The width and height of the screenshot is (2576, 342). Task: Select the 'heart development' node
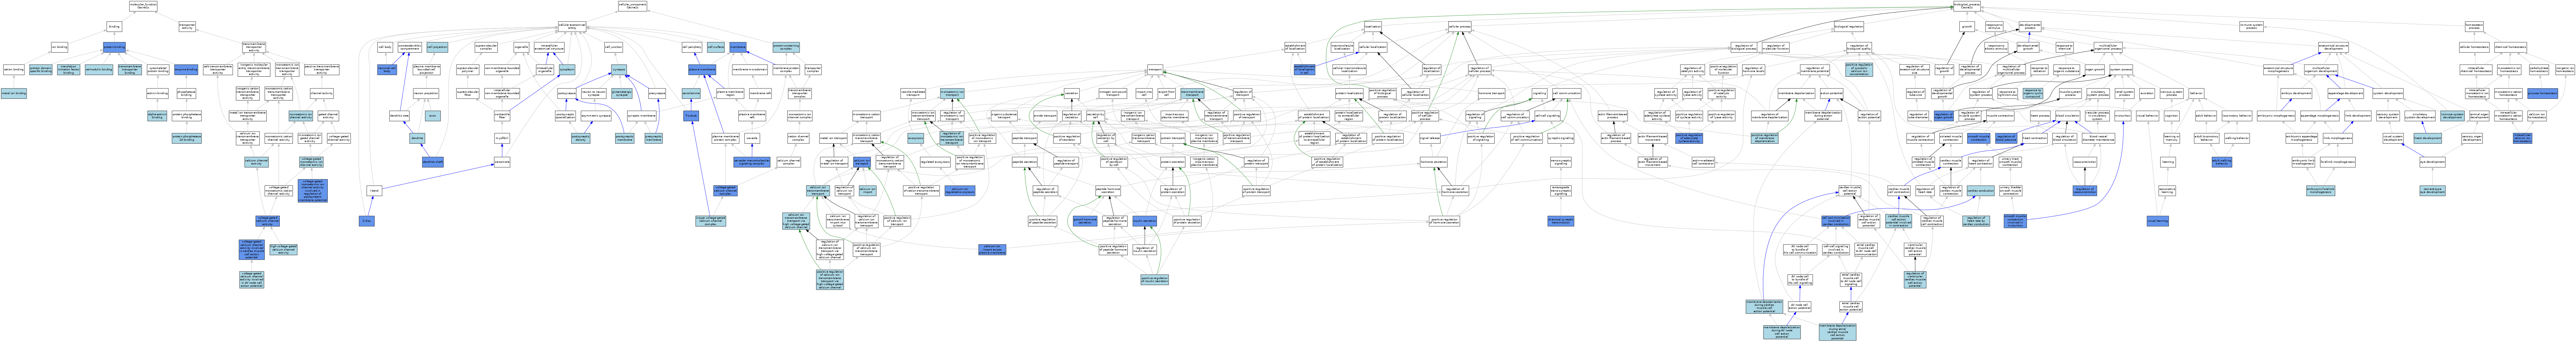click(2428, 138)
